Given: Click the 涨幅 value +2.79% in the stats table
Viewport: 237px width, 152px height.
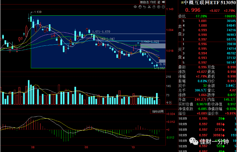Looking at the screenshot, I should (201, 77).
